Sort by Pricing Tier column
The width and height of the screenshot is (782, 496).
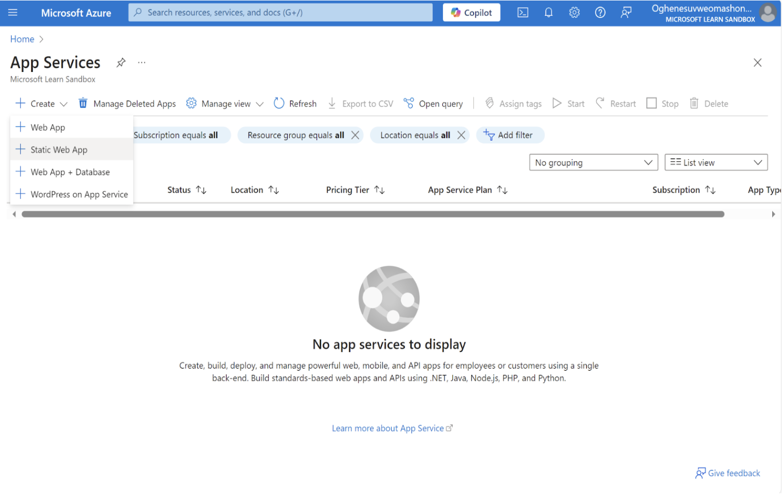356,190
